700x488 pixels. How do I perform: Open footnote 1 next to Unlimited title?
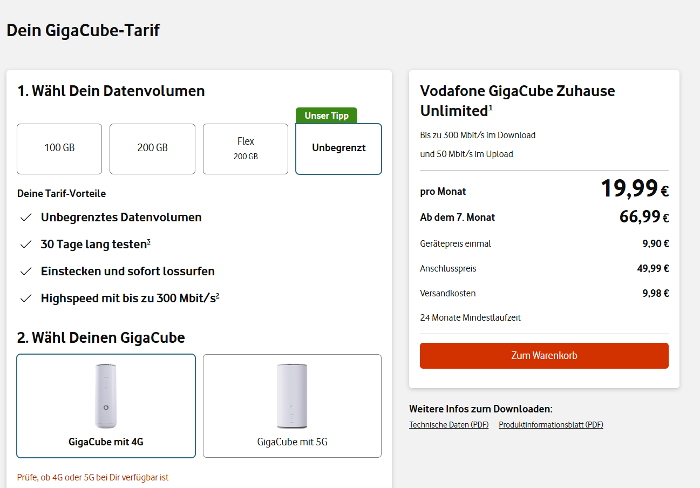click(x=491, y=108)
